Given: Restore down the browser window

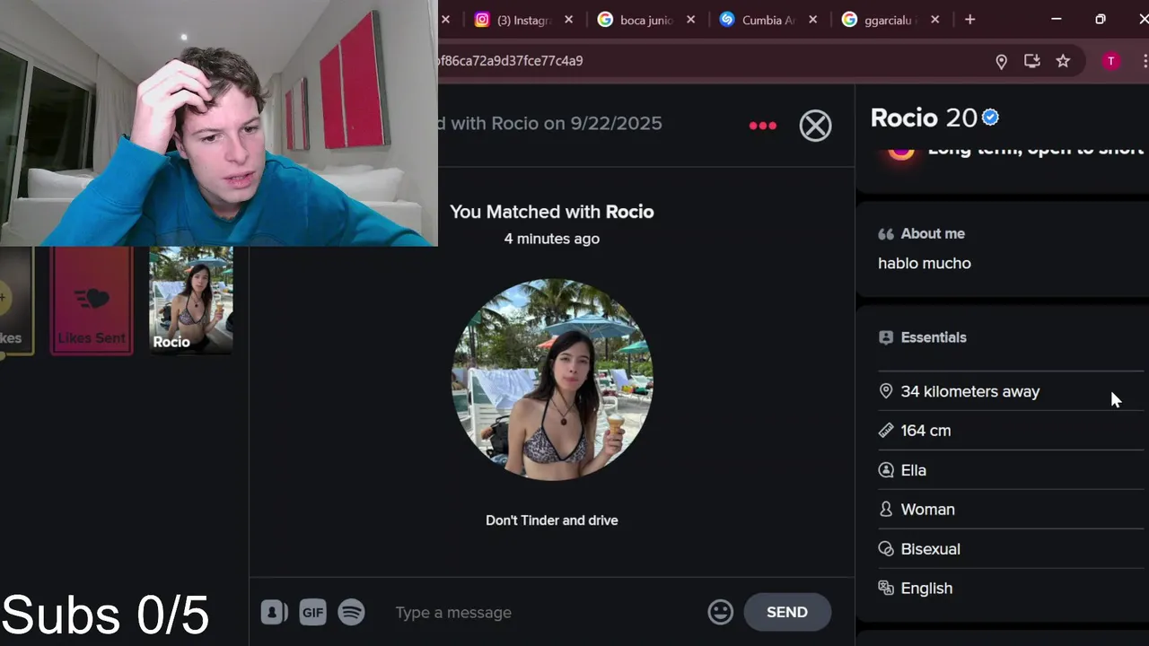Looking at the screenshot, I should [x=1101, y=20].
